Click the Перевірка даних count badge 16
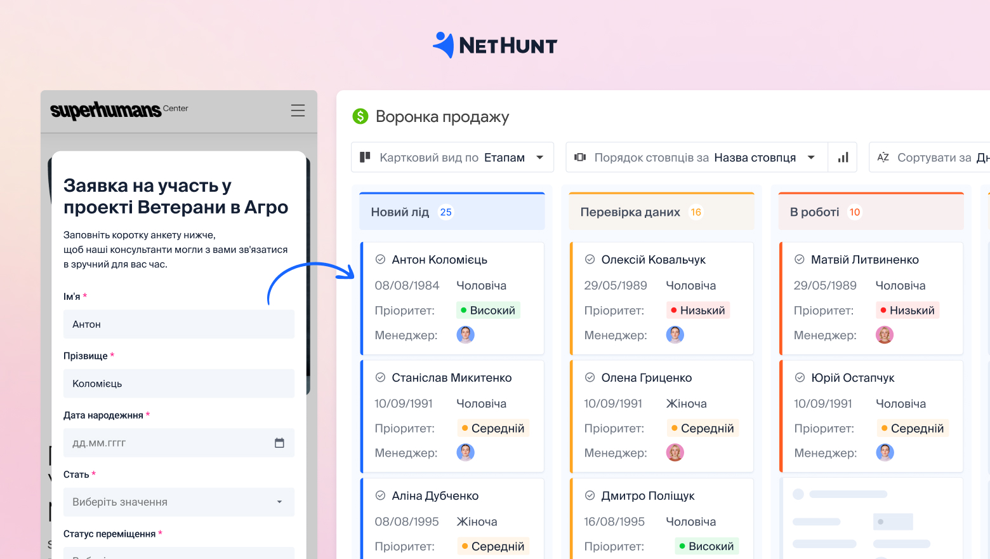The height and width of the screenshot is (559, 990). click(696, 212)
